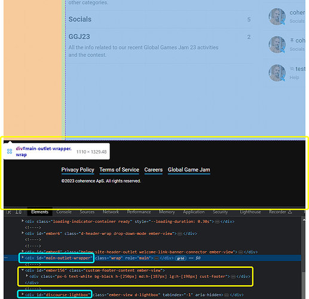The width and height of the screenshot is (309, 299).
Task: Toggle the device toolbar icon
Action: click(19, 212)
